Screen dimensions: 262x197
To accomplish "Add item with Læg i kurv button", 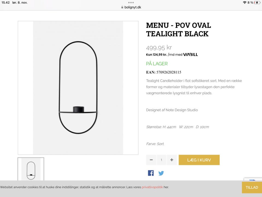I will 199,160.
